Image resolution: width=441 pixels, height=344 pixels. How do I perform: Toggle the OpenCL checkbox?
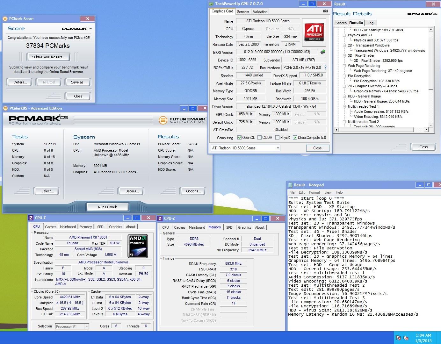pos(239,138)
